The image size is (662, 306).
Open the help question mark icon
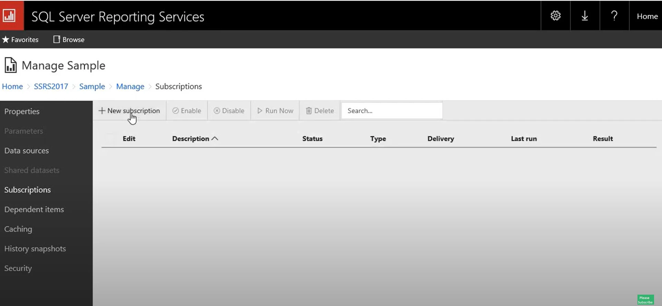click(614, 16)
